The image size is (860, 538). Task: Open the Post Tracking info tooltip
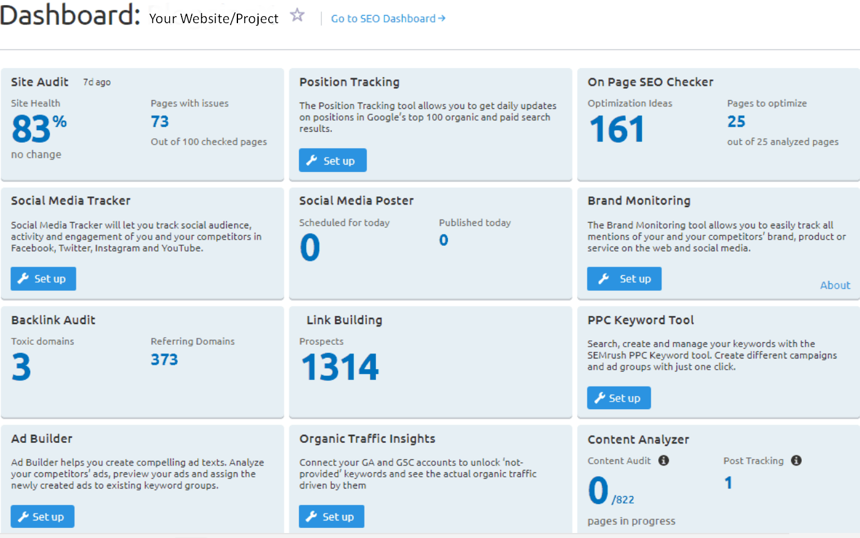pyautogui.click(x=796, y=460)
